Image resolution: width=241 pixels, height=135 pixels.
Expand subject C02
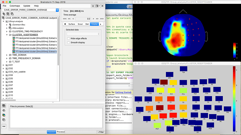3,69
